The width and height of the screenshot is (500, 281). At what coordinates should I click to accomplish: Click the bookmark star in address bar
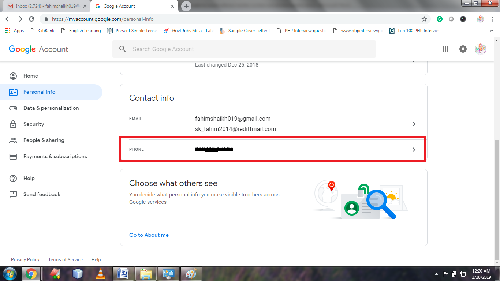tap(423, 19)
